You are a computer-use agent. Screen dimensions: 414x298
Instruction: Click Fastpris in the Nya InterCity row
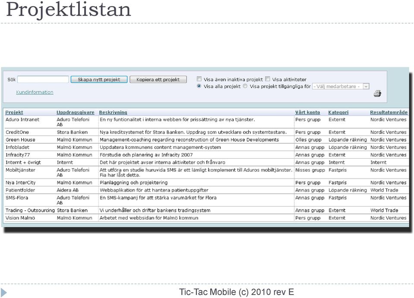click(338, 182)
